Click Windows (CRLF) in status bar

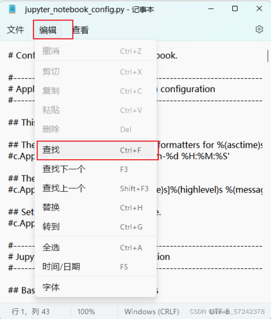(x=152, y=312)
